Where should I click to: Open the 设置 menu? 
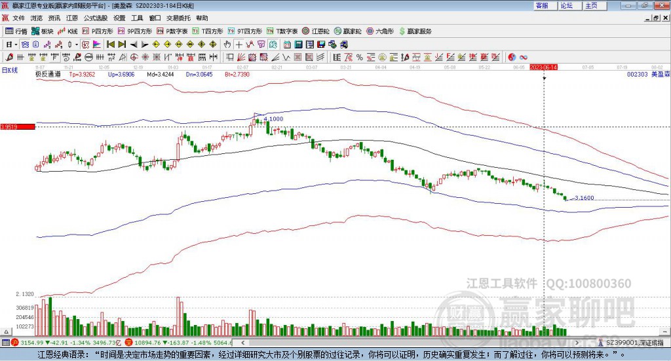click(x=119, y=18)
